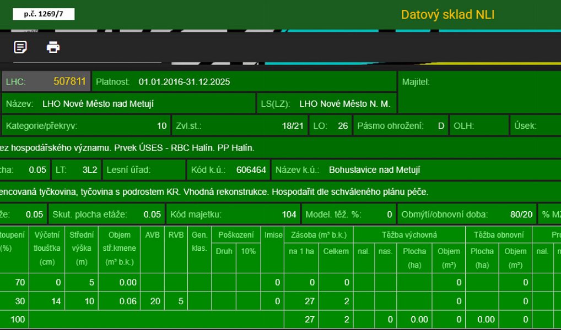Select the text 'Prvek ÚSES - RBC Halín. PP Halín.'

(x=184, y=148)
